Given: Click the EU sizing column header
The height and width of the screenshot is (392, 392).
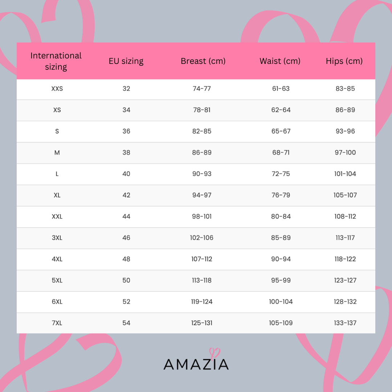Looking at the screenshot, I should (x=126, y=61).
